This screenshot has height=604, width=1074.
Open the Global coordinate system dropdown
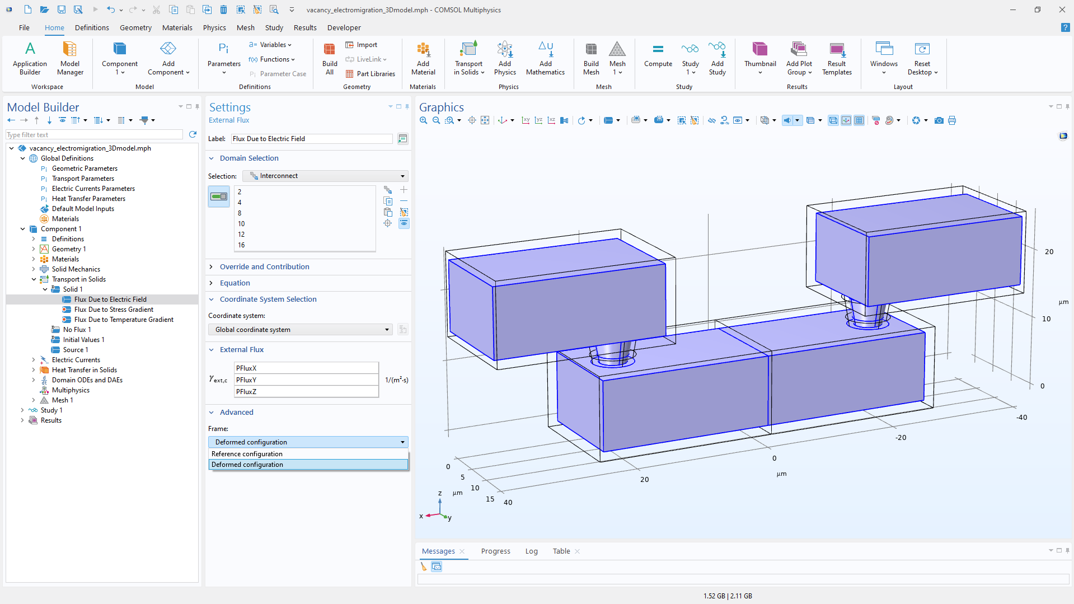pos(301,330)
